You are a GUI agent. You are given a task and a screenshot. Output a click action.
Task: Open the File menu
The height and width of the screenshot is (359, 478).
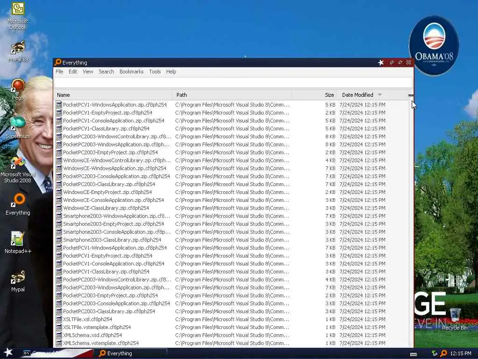click(59, 72)
